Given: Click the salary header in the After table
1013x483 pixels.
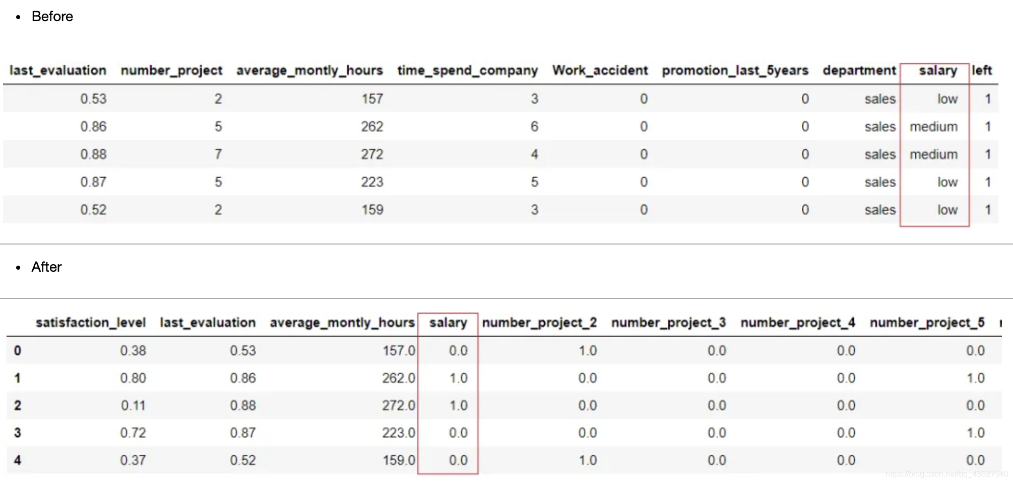Looking at the screenshot, I should click(x=448, y=323).
